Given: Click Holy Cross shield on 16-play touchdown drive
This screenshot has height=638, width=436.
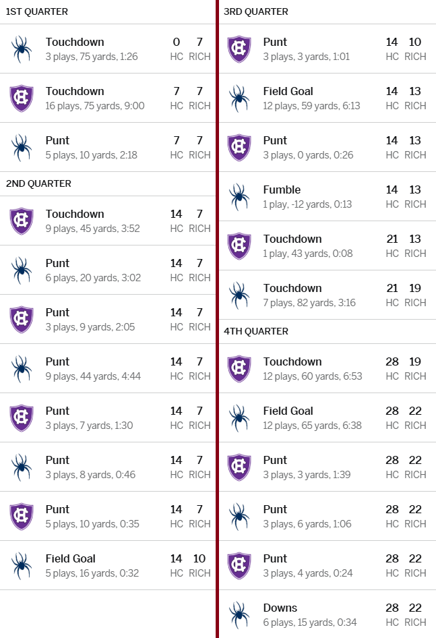Looking at the screenshot, I should [22, 98].
